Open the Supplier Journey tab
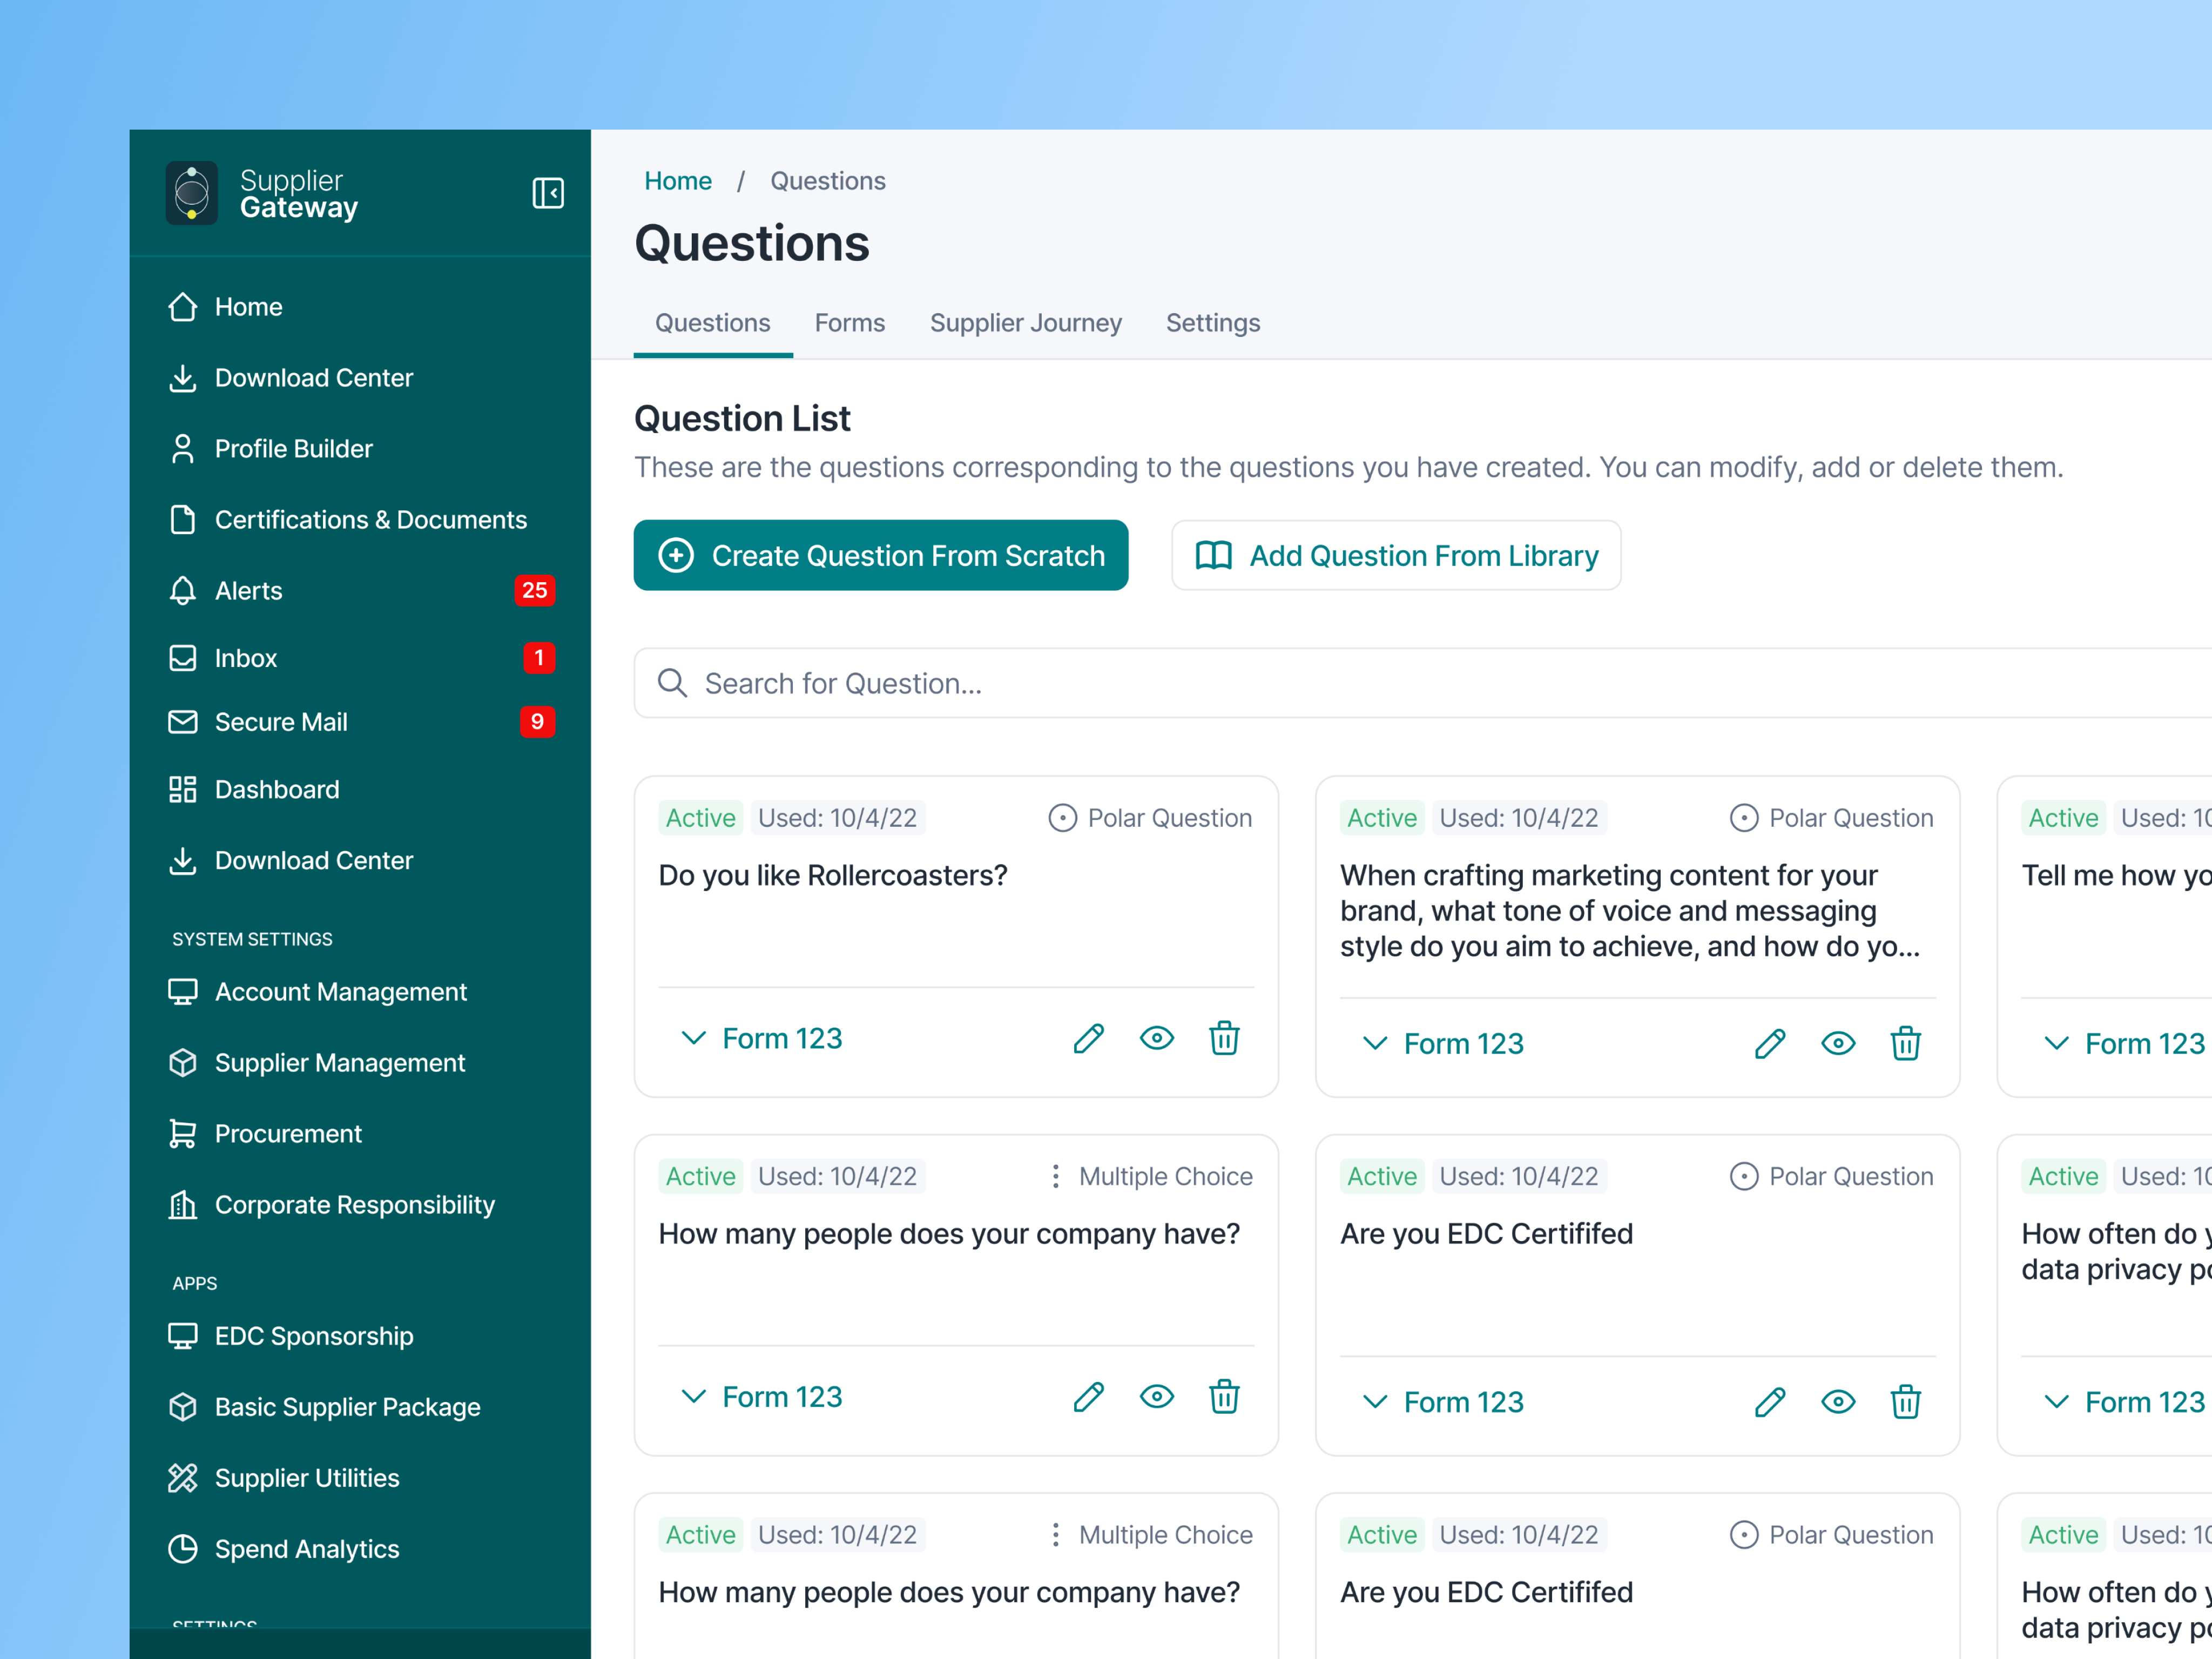 click(1025, 323)
